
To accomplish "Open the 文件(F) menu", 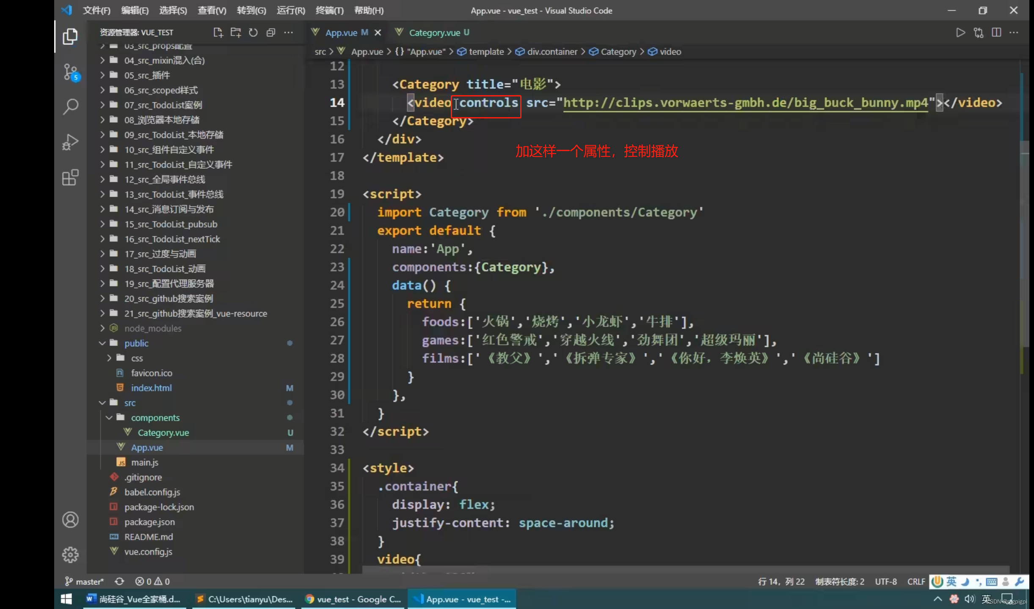I will tap(97, 10).
